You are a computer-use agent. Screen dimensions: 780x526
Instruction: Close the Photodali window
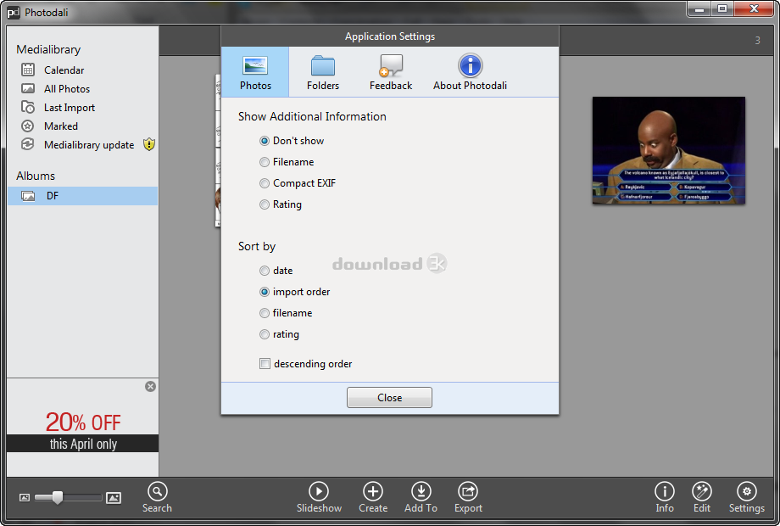click(x=754, y=9)
